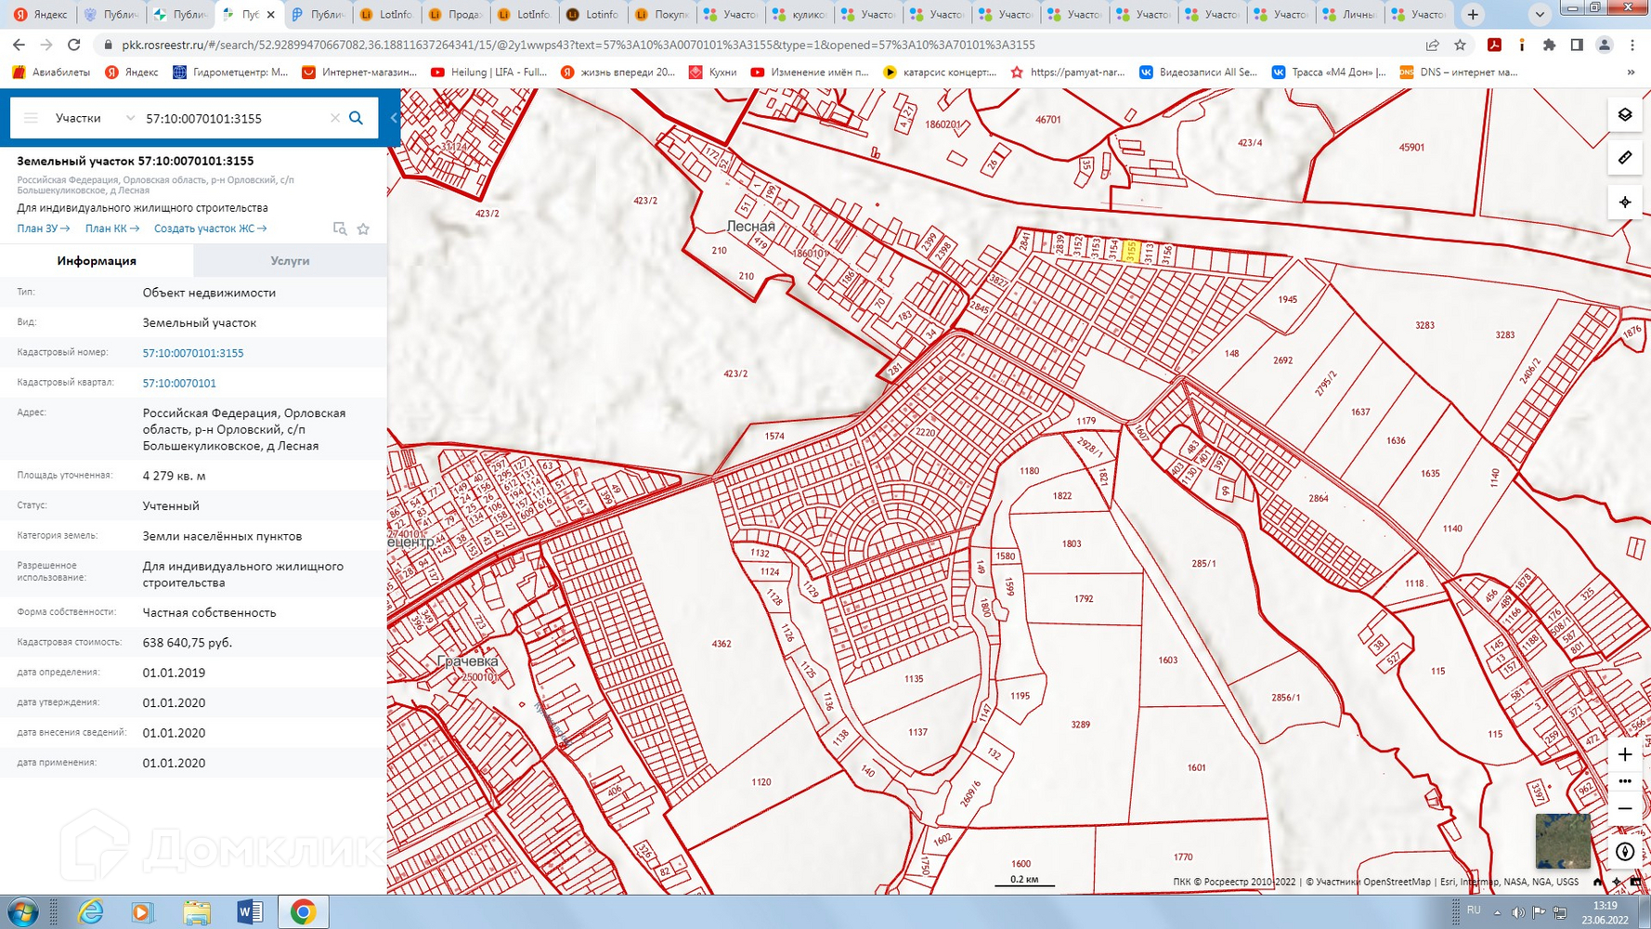1651x929 pixels.
Task: Collapse the left info panel arrow
Action: (394, 118)
